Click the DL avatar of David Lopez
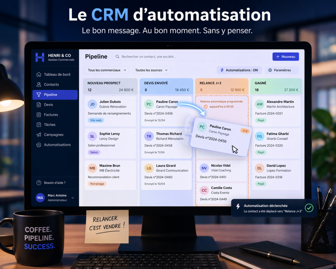This screenshot has height=269, width=336. (x=260, y=168)
